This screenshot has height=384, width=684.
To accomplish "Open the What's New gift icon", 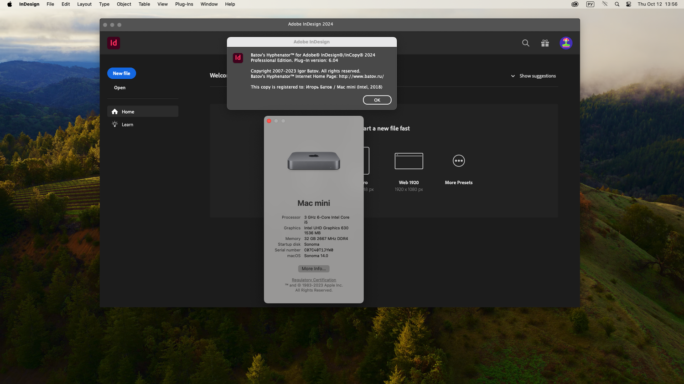I will click(x=545, y=43).
